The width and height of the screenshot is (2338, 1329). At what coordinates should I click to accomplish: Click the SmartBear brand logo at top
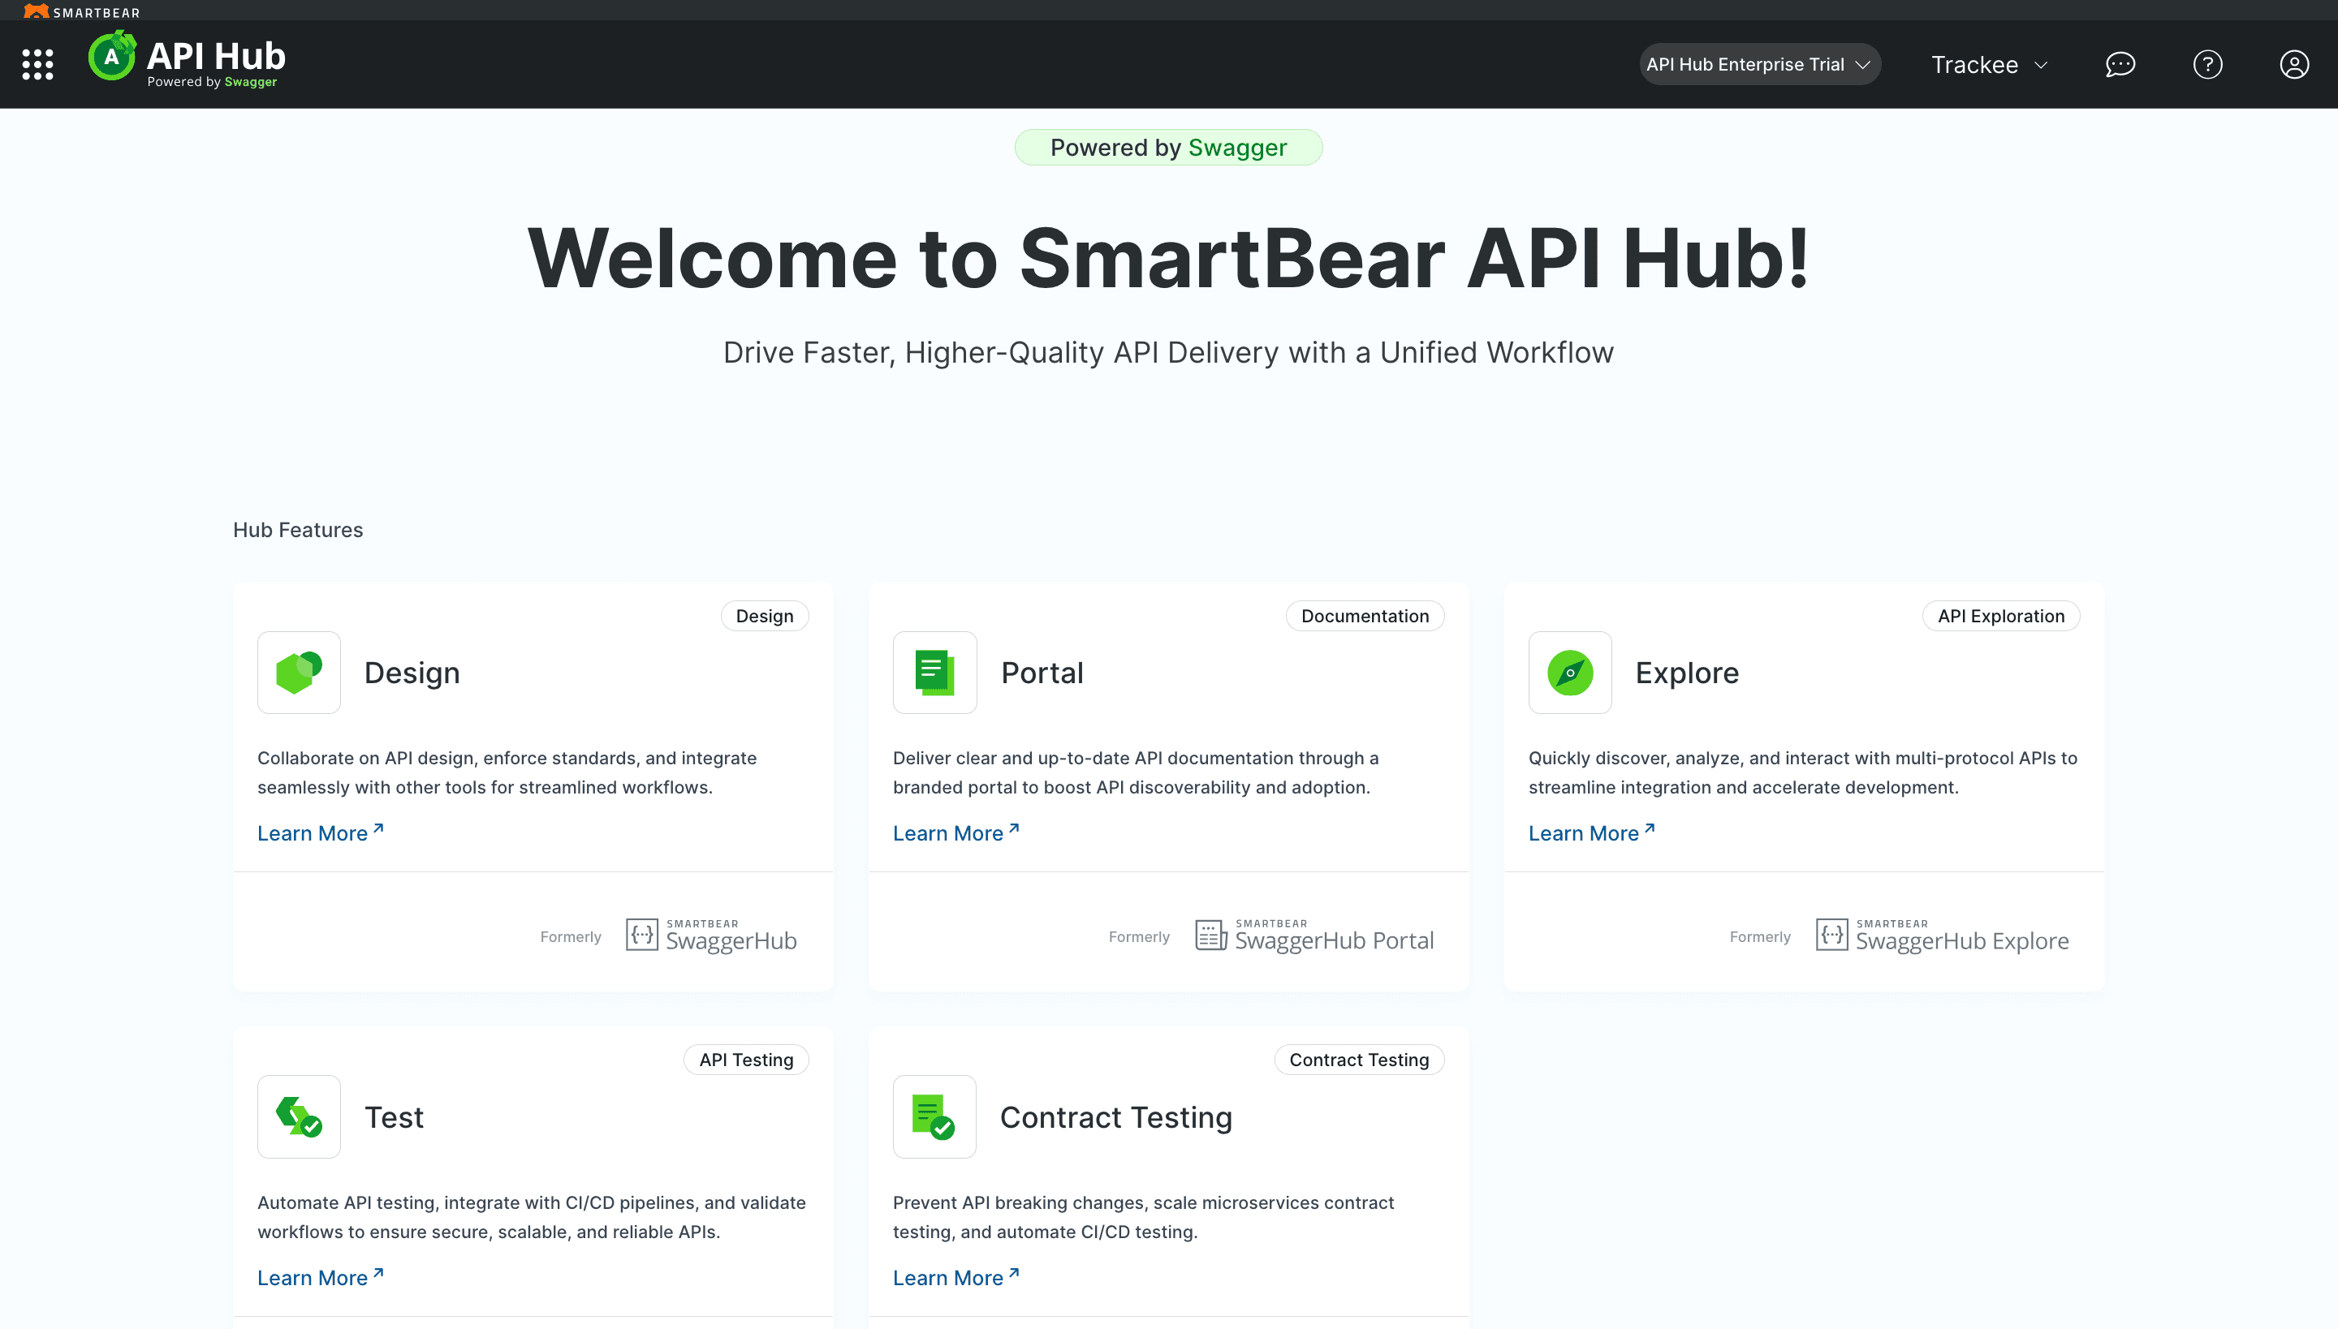click(x=82, y=11)
